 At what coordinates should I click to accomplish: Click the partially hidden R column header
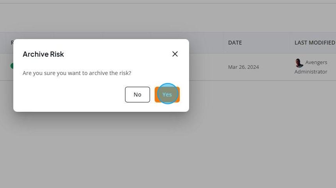[12, 43]
